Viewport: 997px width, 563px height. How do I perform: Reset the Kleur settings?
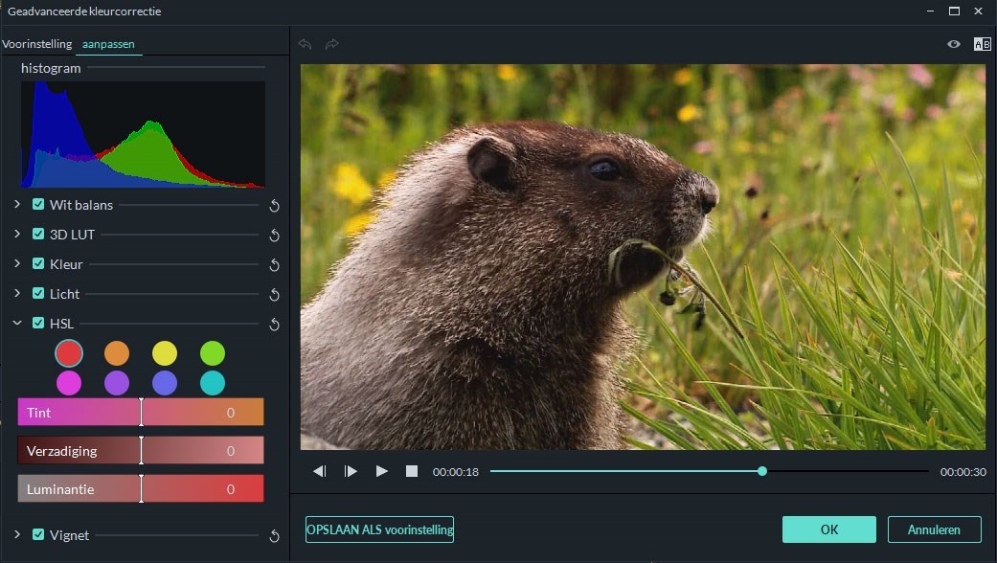click(274, 265)
